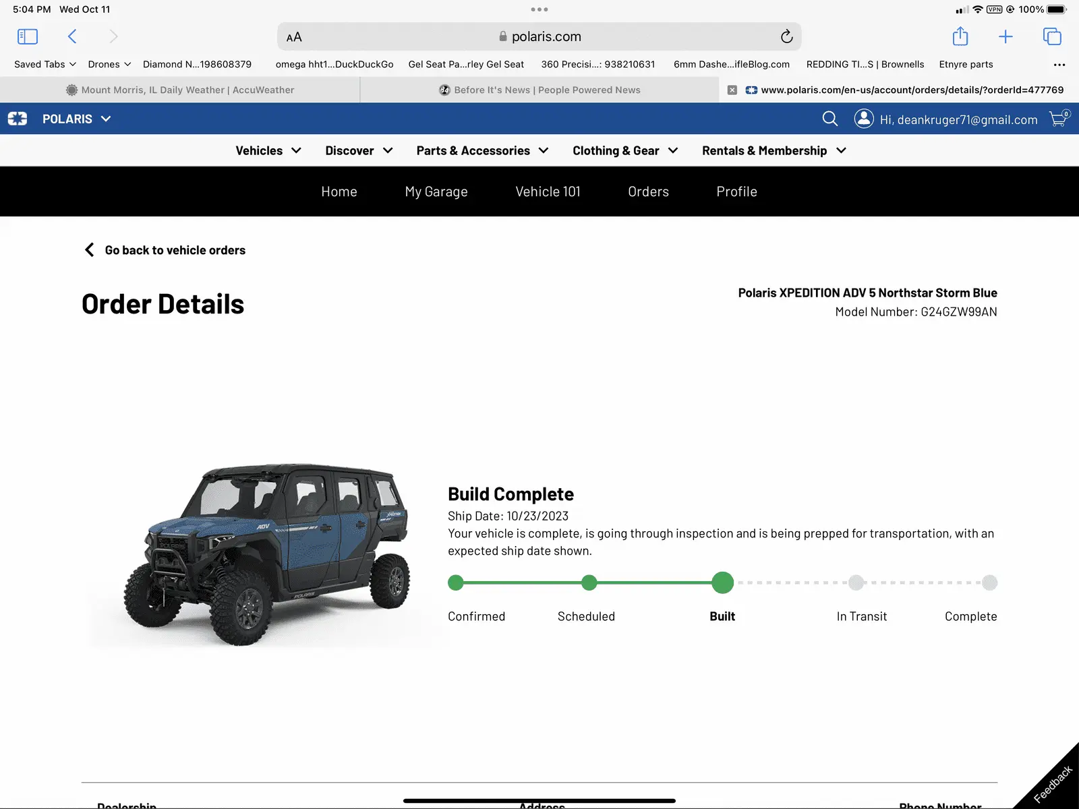Screen dimensions: 1079x809
Task: Expand Rentals & Membership menu
Action: click(x=774, y=150)
